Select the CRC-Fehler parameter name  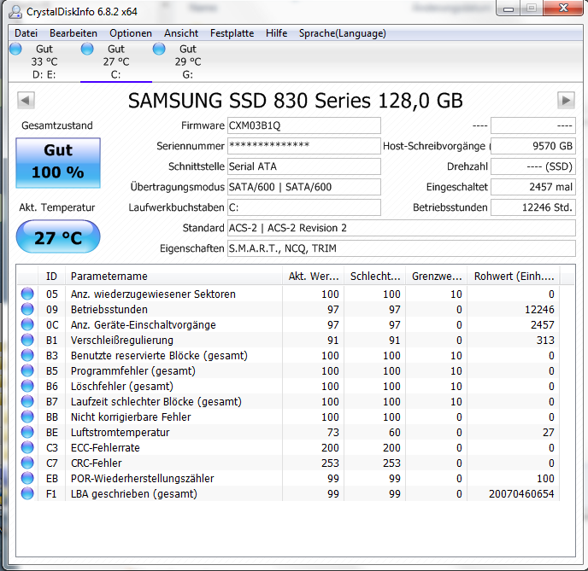96,463
